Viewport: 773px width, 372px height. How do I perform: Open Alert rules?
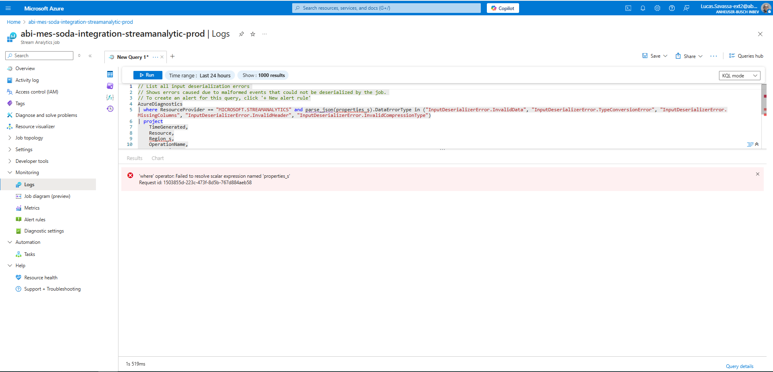pos(35,220)
